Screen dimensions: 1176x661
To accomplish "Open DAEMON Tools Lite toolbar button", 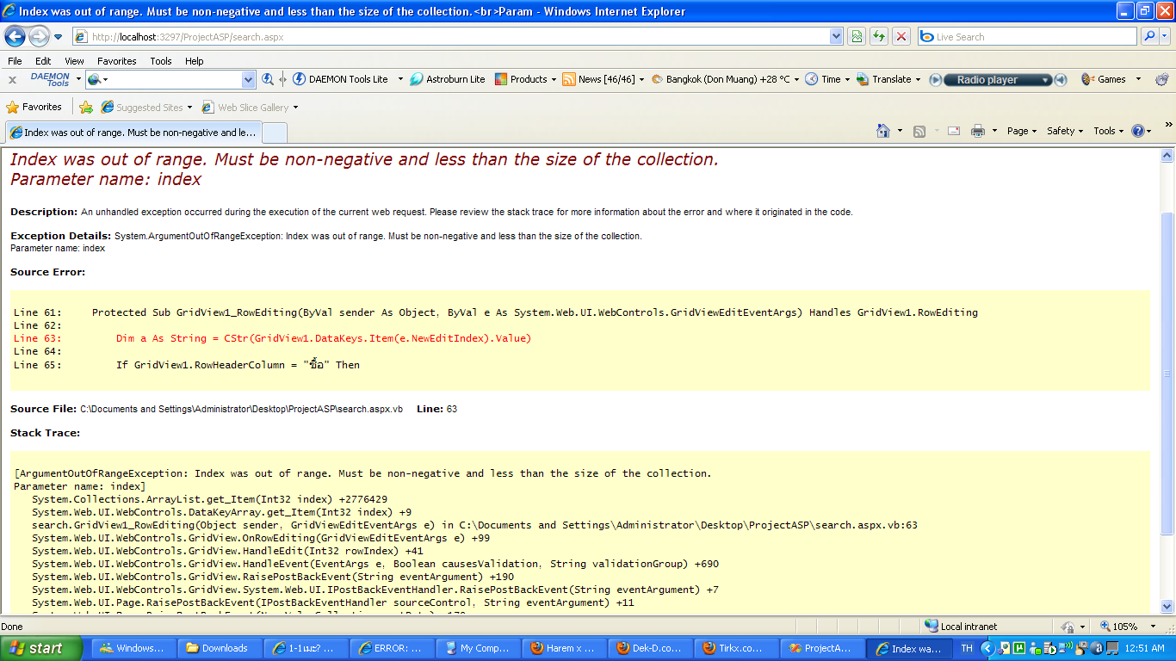I will [x=340, y=79].
